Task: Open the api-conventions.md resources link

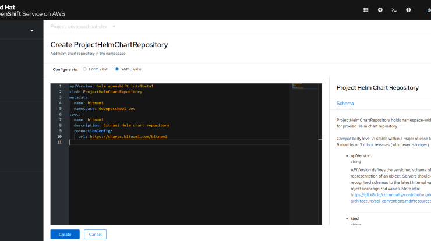Action: pos(391,201)
